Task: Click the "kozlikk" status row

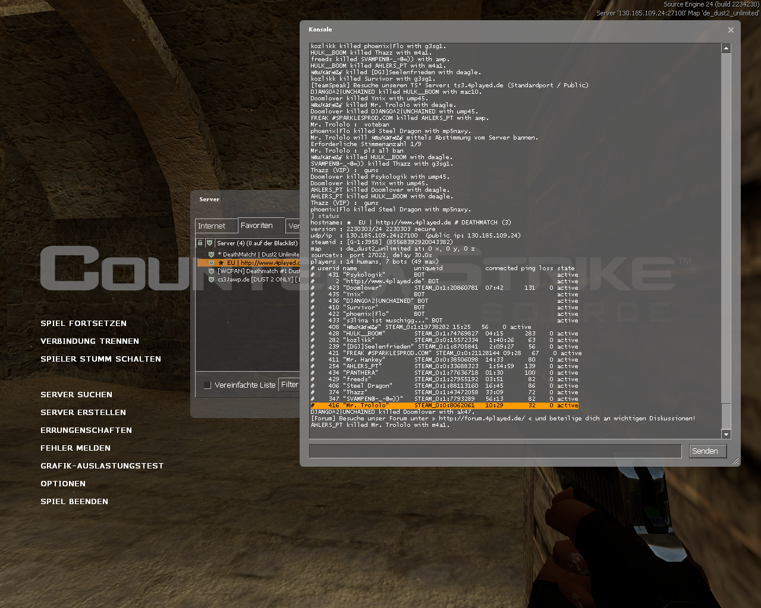Action: tap(444, 340)
